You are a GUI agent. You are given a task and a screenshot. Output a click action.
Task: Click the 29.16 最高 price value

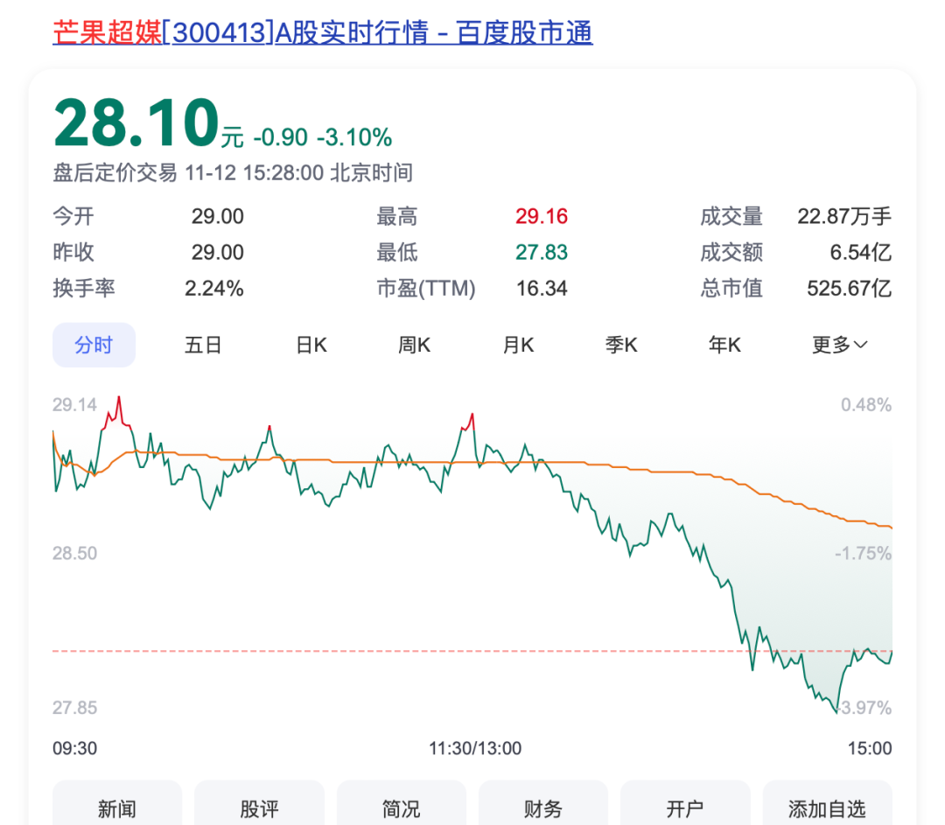(541, 216)
